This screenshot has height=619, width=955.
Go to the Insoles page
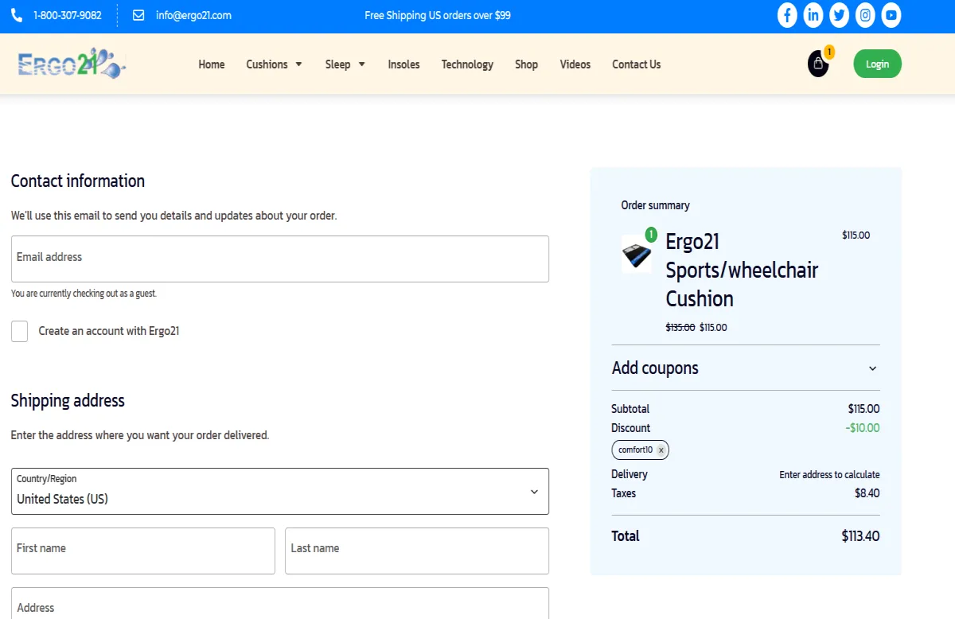pyautogui.click(x=403, y=64)
